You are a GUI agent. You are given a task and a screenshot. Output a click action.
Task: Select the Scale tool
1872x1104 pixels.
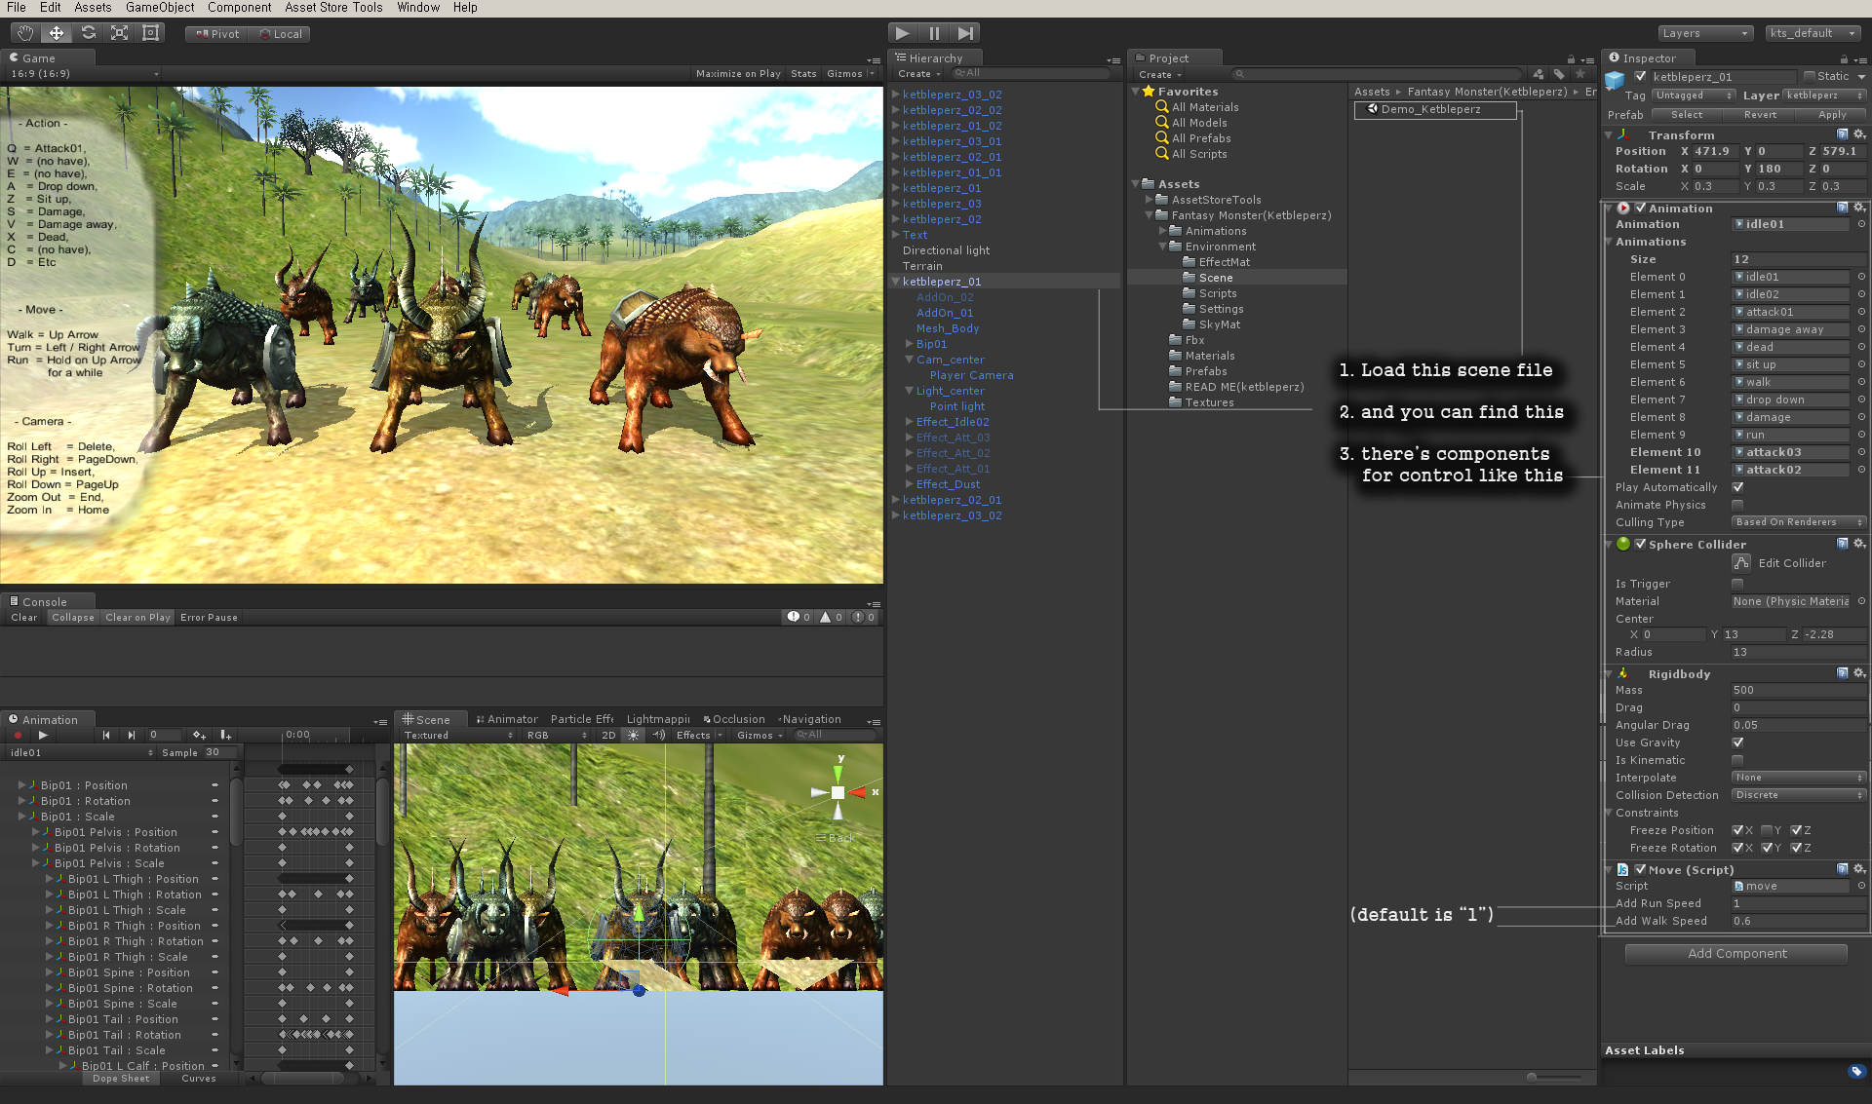(119, 33)
